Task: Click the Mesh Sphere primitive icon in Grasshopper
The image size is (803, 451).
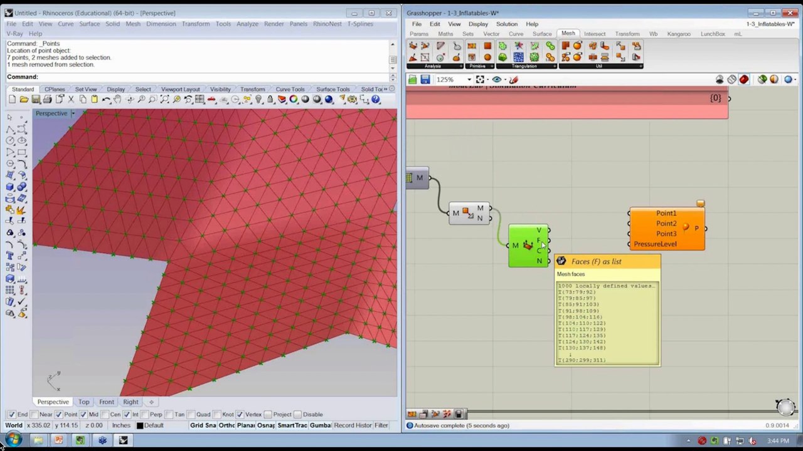Action: pyautogui.click(x=487, y=58)
